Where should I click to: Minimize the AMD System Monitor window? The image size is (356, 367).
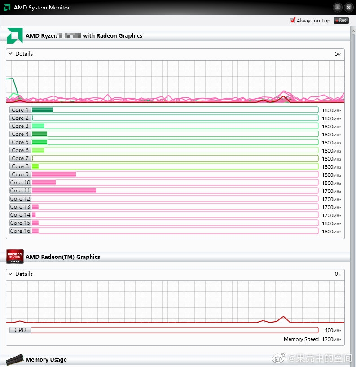[338, 7]
